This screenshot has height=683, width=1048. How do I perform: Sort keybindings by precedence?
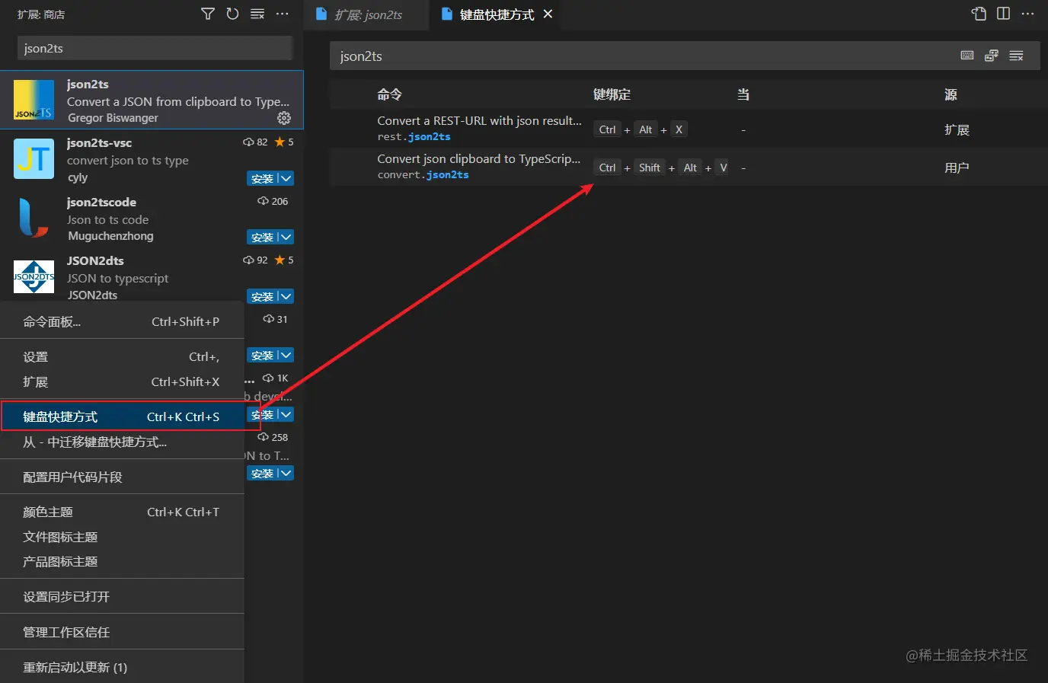click(x=992, y=55)
